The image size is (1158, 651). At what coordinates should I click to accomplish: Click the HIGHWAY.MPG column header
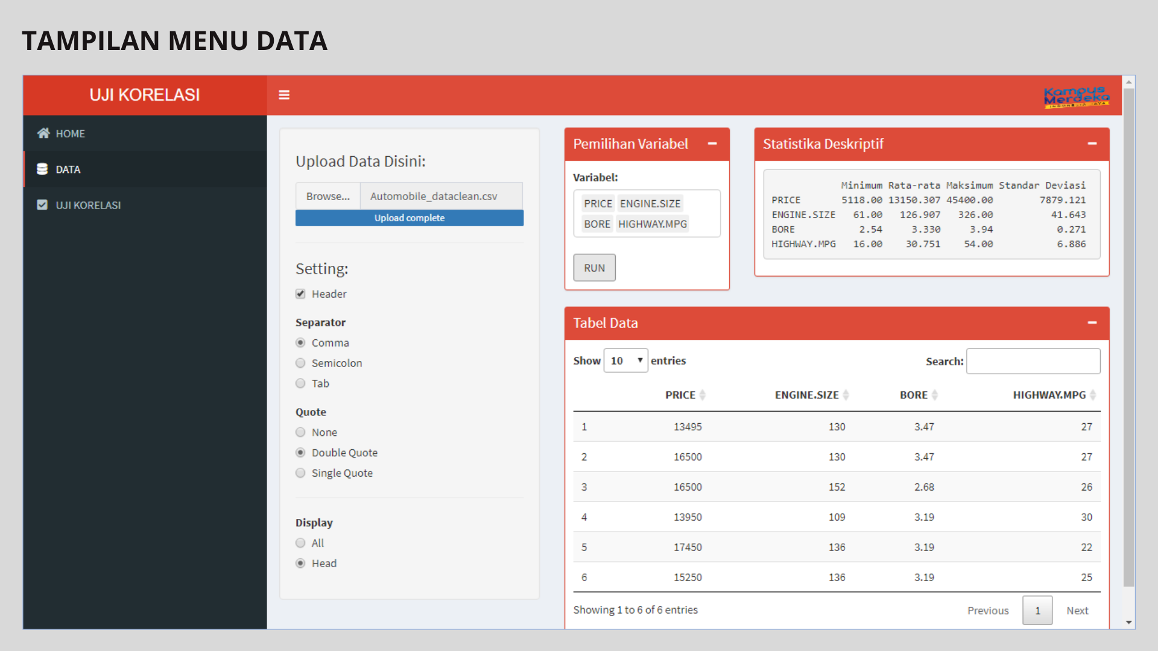(1049, 395)
